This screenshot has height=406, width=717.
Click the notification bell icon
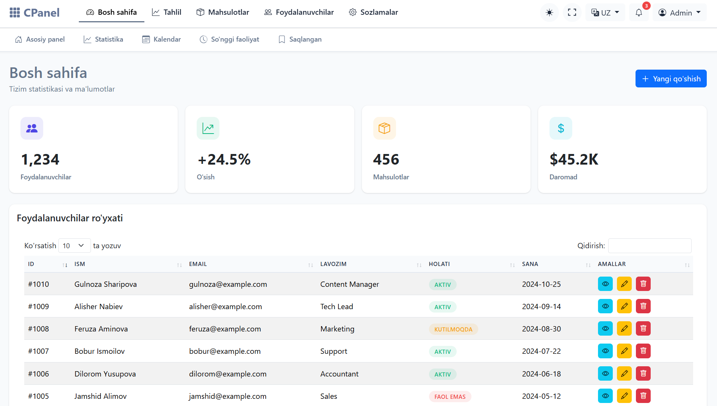click(x=639, y=13)
